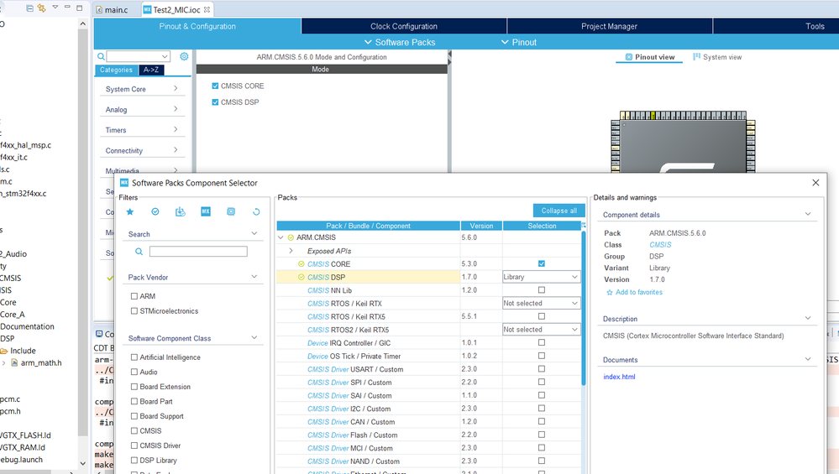Viewport: 839px width, 474px height.
Task: Click the installed packs download filter icon
Action: point(181,211)
